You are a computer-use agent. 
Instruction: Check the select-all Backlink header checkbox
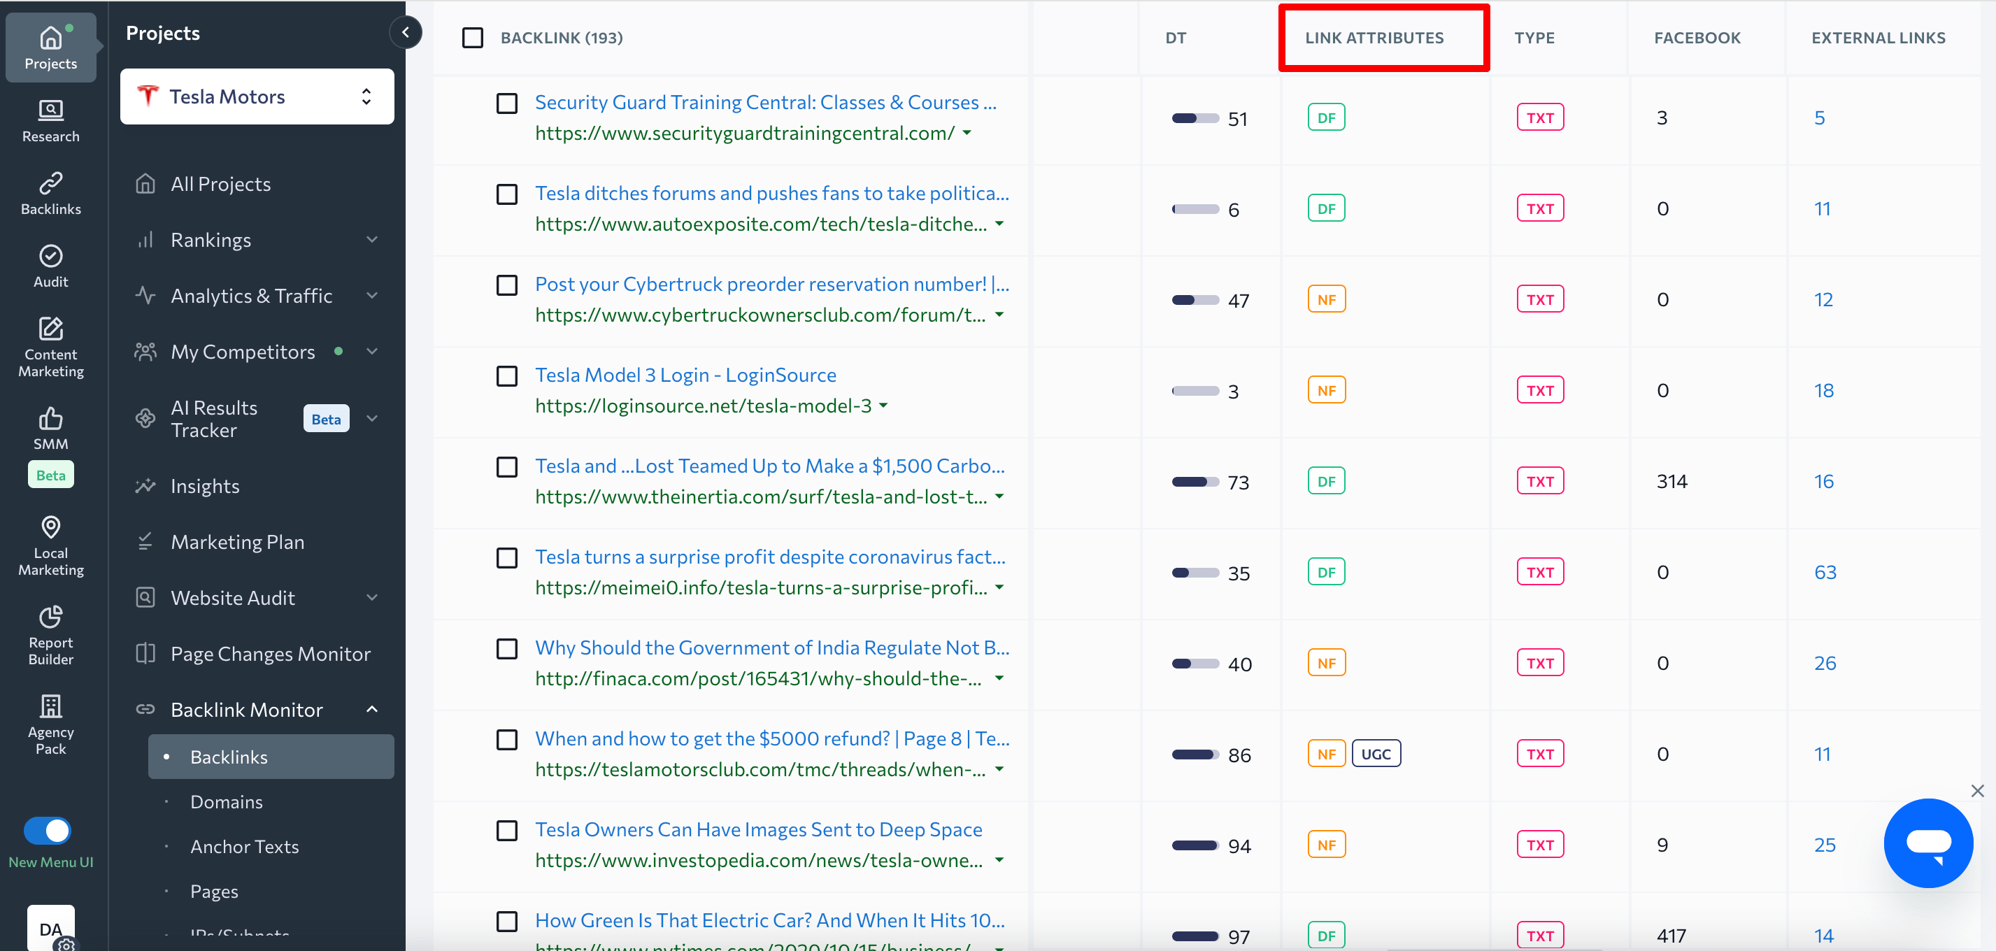click(x=472, y=37)
